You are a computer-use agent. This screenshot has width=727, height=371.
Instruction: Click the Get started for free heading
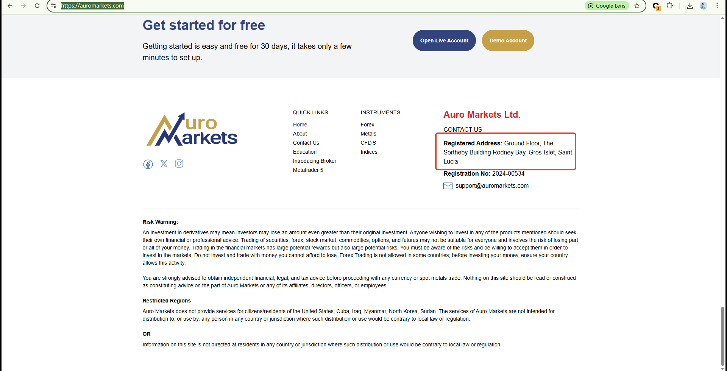tap(204, 25)
